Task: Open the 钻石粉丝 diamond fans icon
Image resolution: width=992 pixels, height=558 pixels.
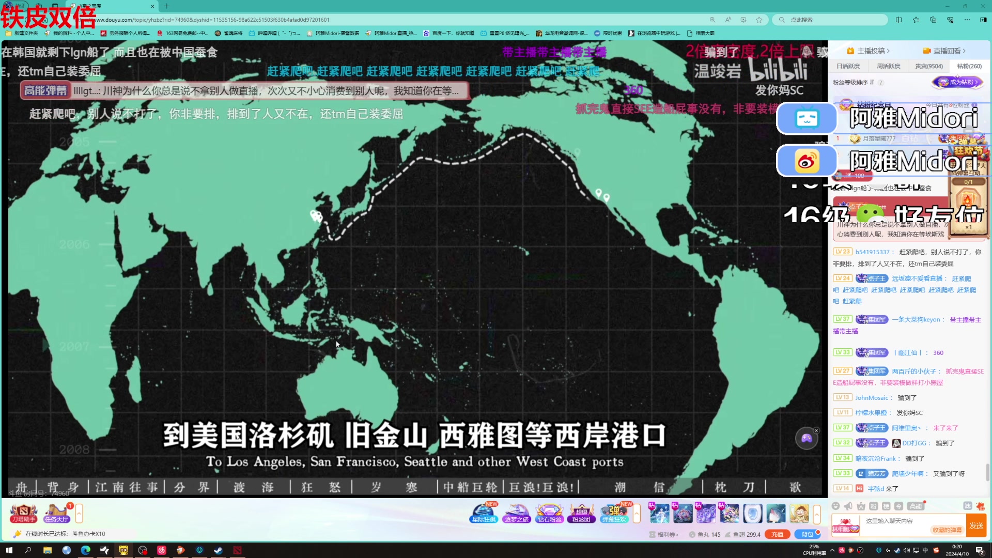Action: coord(549,514)
